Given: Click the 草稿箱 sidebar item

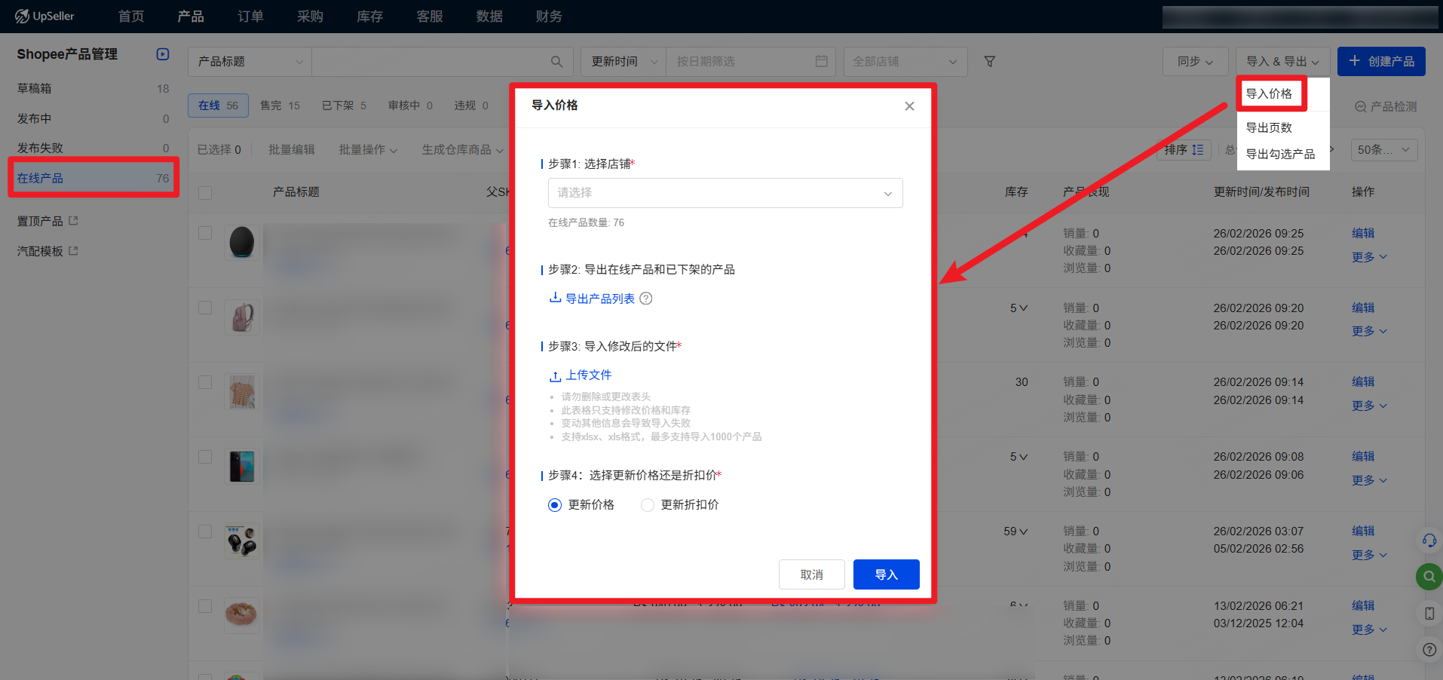Looking at the screenshot, I should coord(35,89).
